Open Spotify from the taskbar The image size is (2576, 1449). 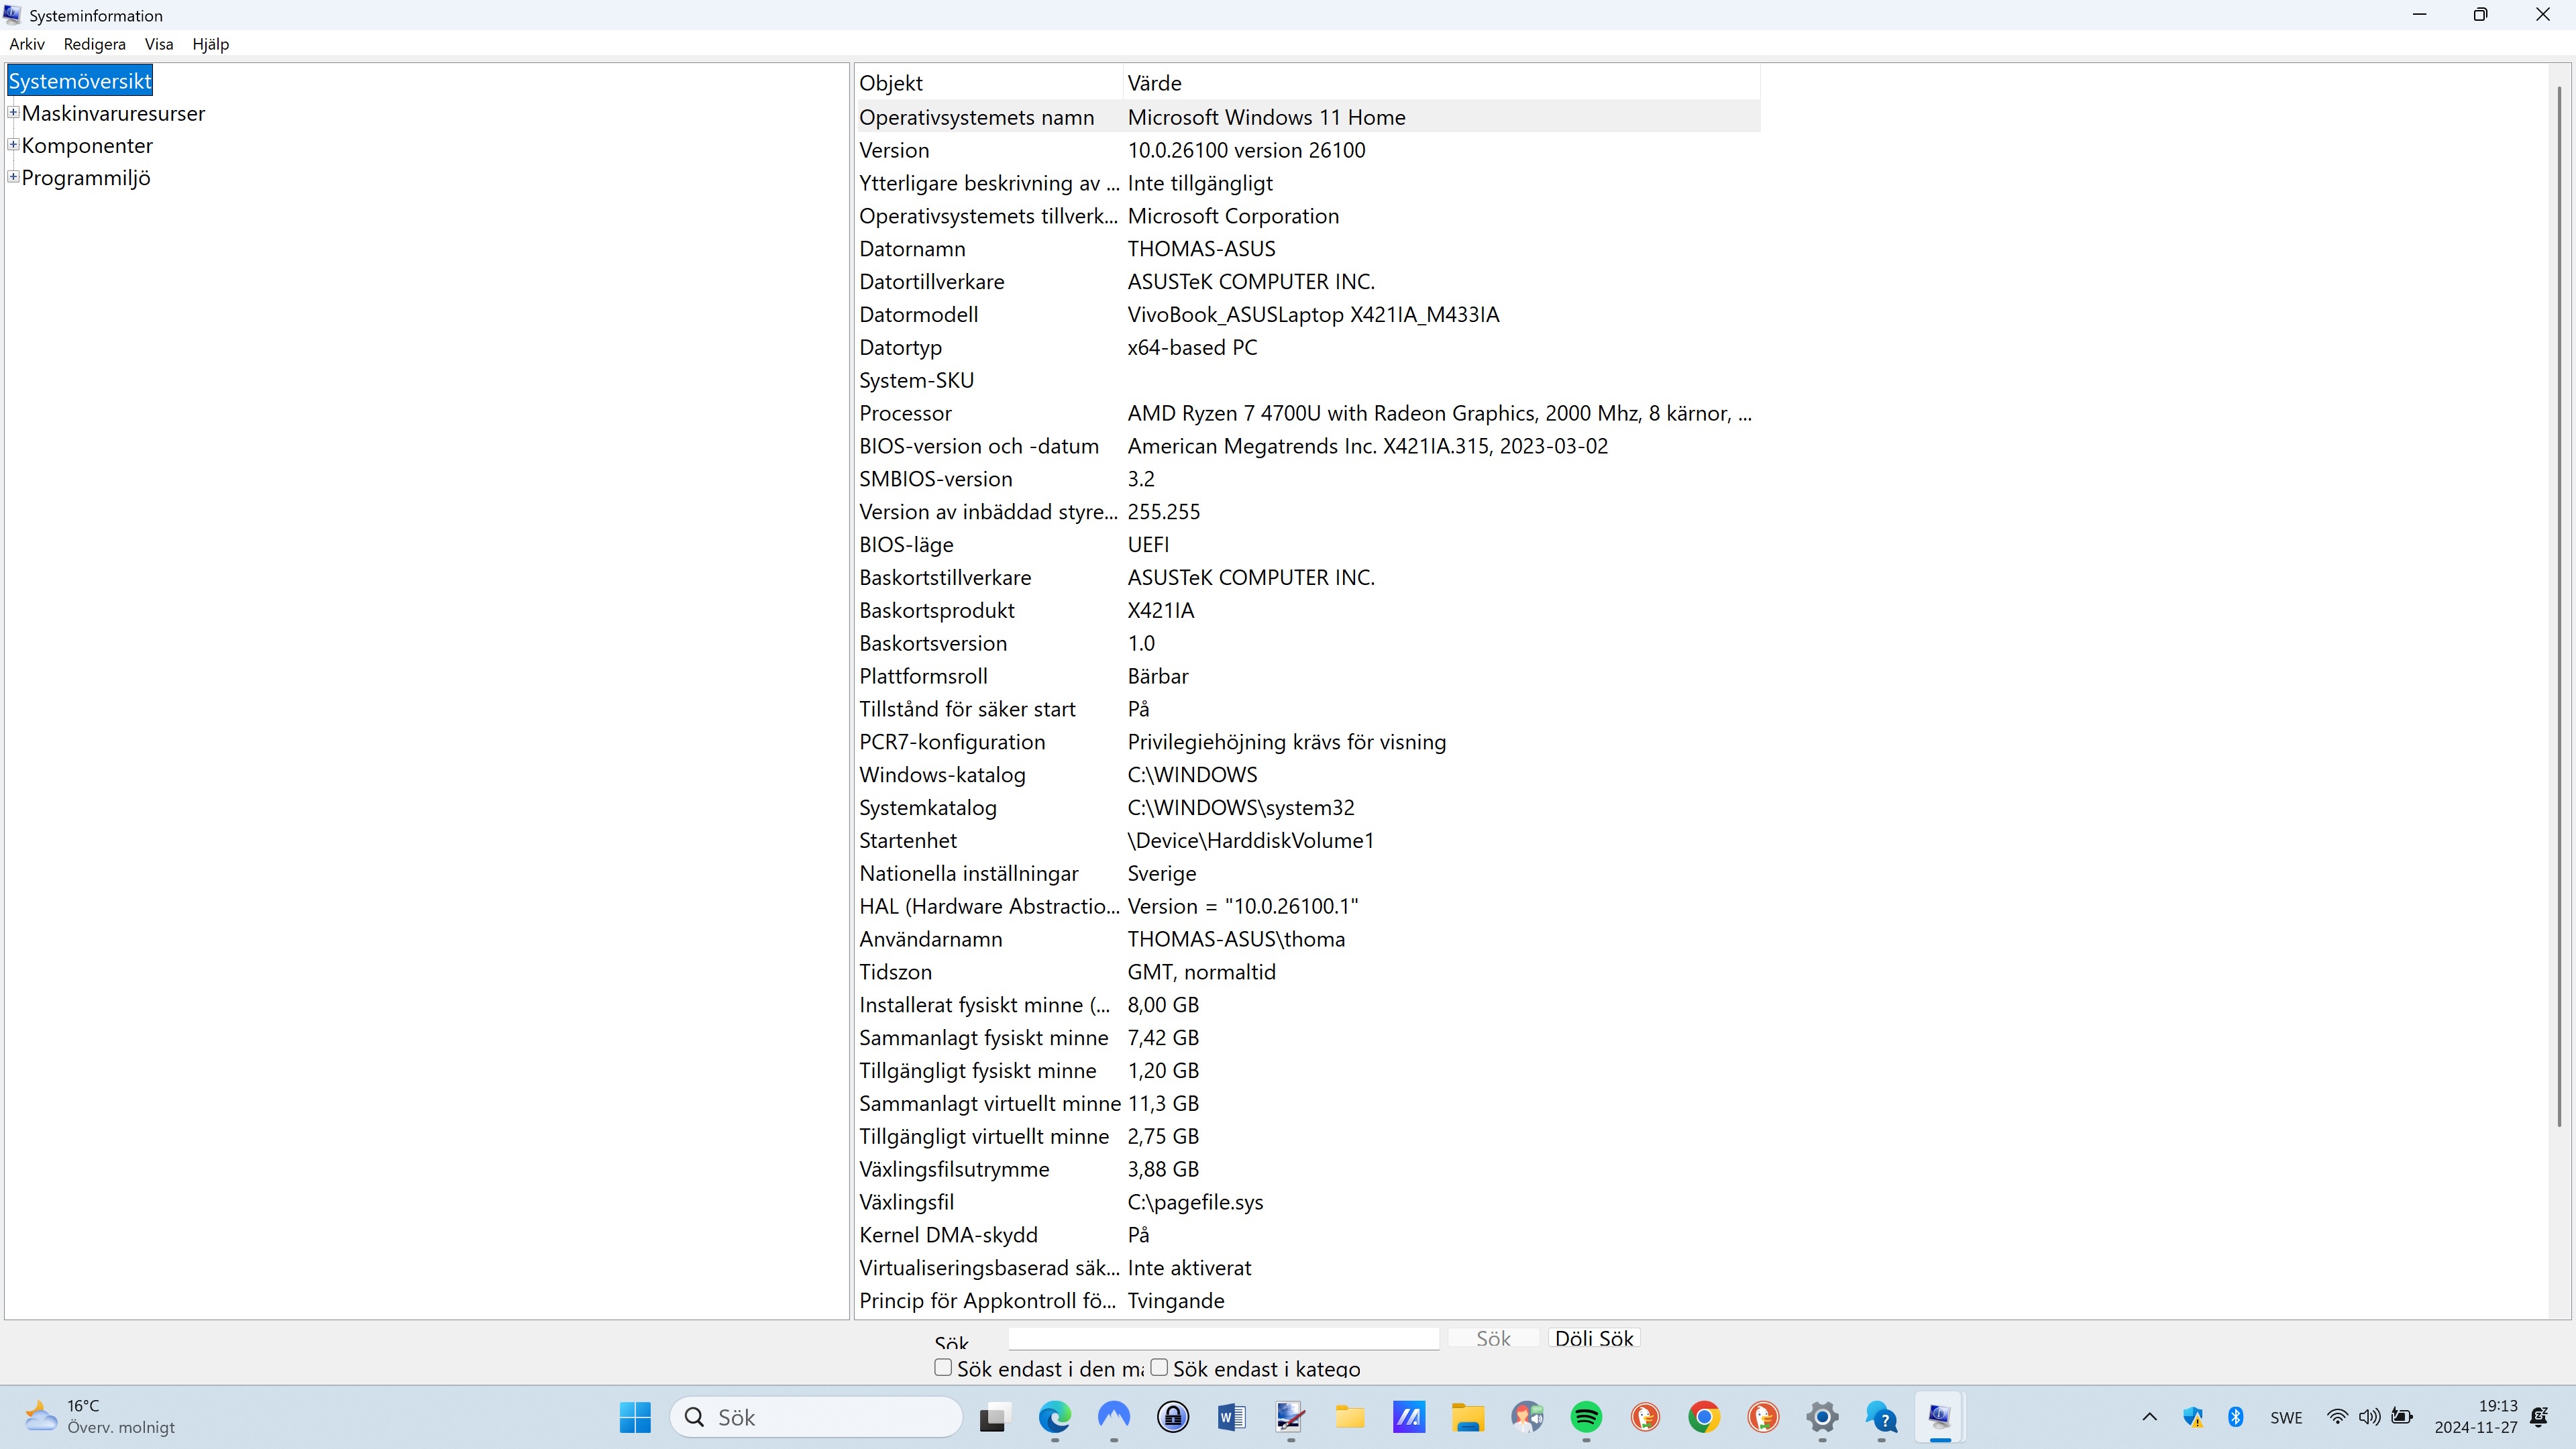click(x=1586, y=1417)
